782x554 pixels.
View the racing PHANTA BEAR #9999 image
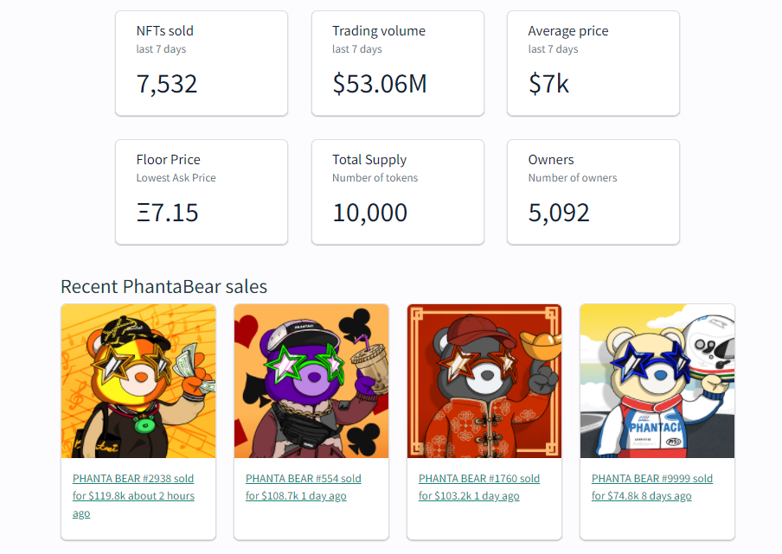pyautogui.click(x=657, y=381)
